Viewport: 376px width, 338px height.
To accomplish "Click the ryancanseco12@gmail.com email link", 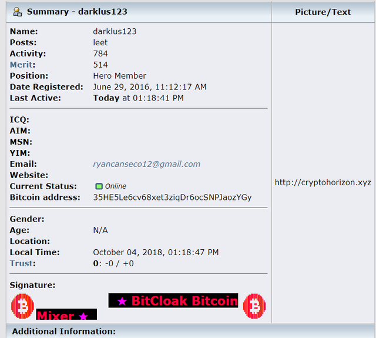I will pos(147,165).
